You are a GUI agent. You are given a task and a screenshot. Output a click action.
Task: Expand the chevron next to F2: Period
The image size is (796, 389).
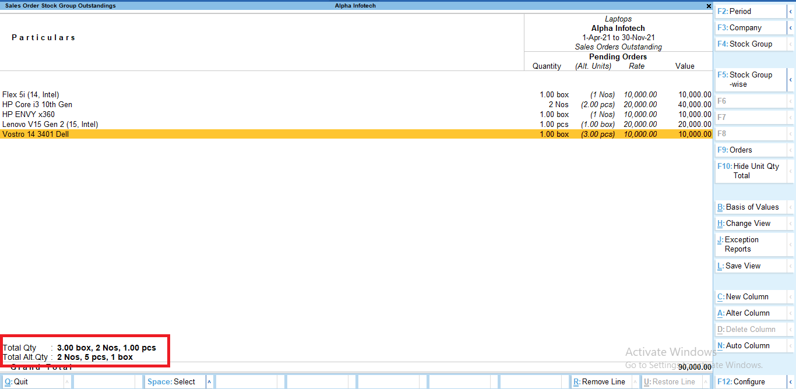pyautogui.click(x=791, y=11)
